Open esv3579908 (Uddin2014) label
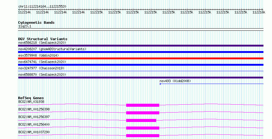Image resolution: width=272 pixels, height=139 pixels. coord(39,55)
